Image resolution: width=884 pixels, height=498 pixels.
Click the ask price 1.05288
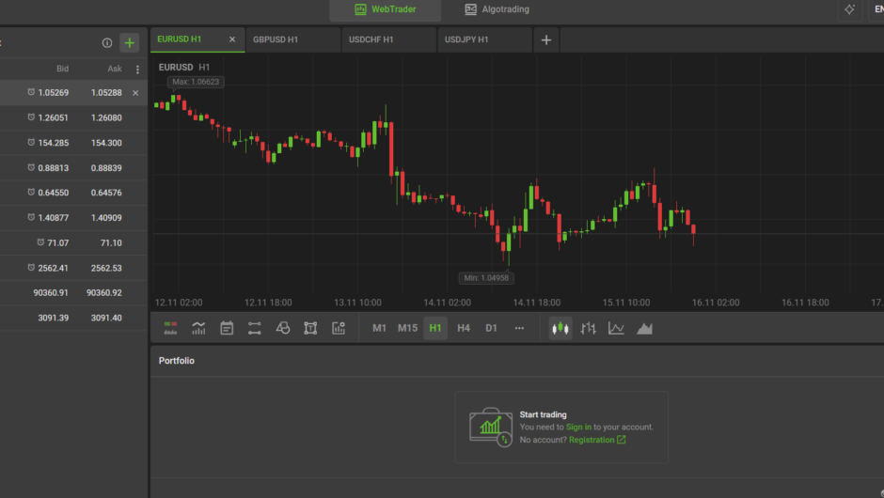coord(106,93)
